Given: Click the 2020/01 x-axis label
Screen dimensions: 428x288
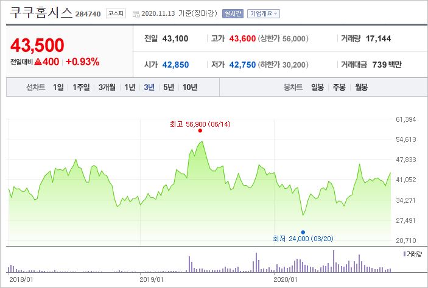Looking at the screenshot, I should (x=286, y=280).
